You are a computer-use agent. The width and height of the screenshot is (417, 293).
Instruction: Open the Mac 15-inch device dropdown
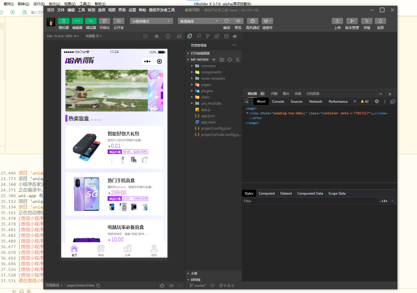pos(63,36)
